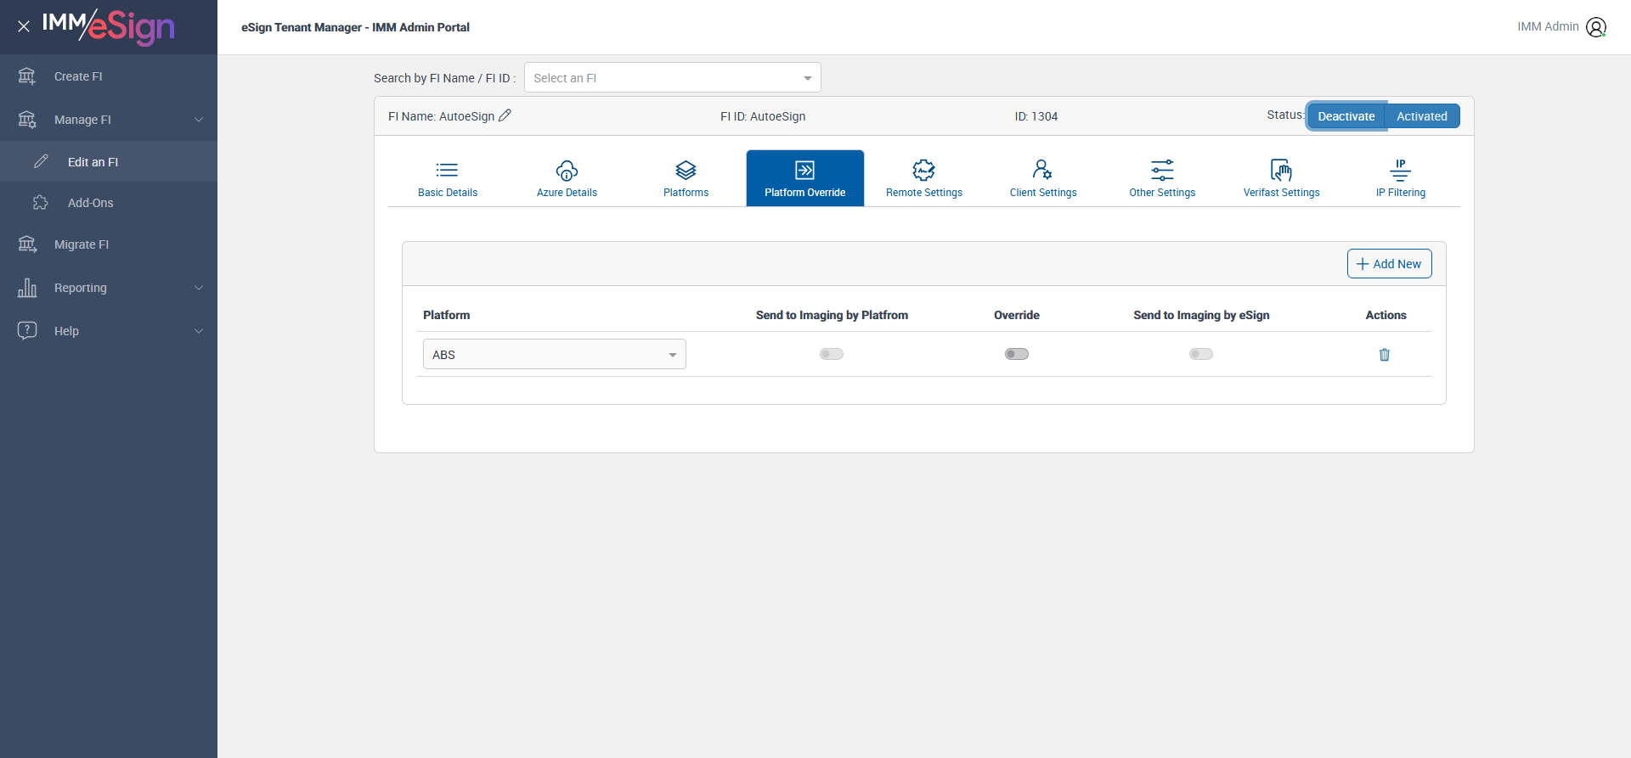Image resolution: width=1631 pixels, height=758 pixels.
Task: Open the Remote Settings tab
Action: click(924, 178)
